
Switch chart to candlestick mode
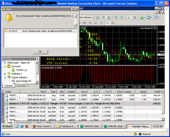point(104,17)
